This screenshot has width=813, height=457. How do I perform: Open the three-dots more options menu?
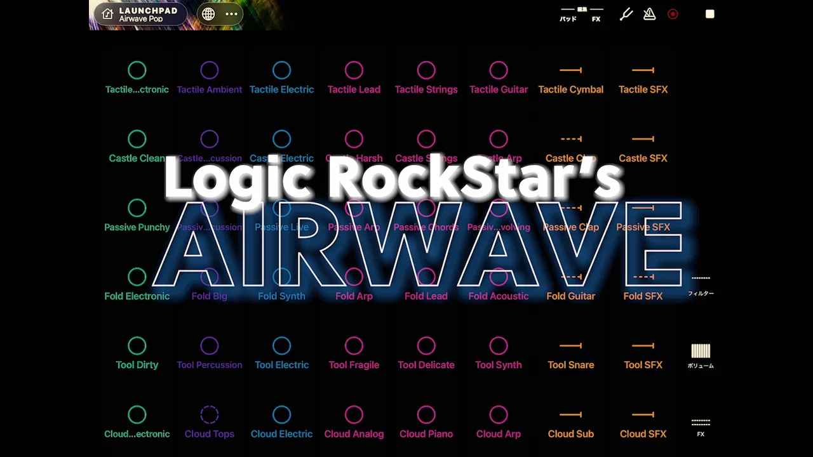231,14
